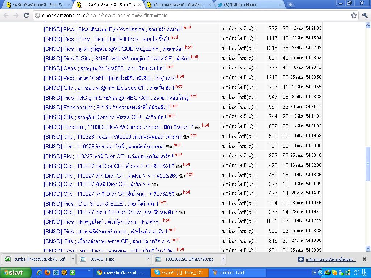
Task: Close the บ้านบายสยามโซน tab
Action: click(210, 5)
